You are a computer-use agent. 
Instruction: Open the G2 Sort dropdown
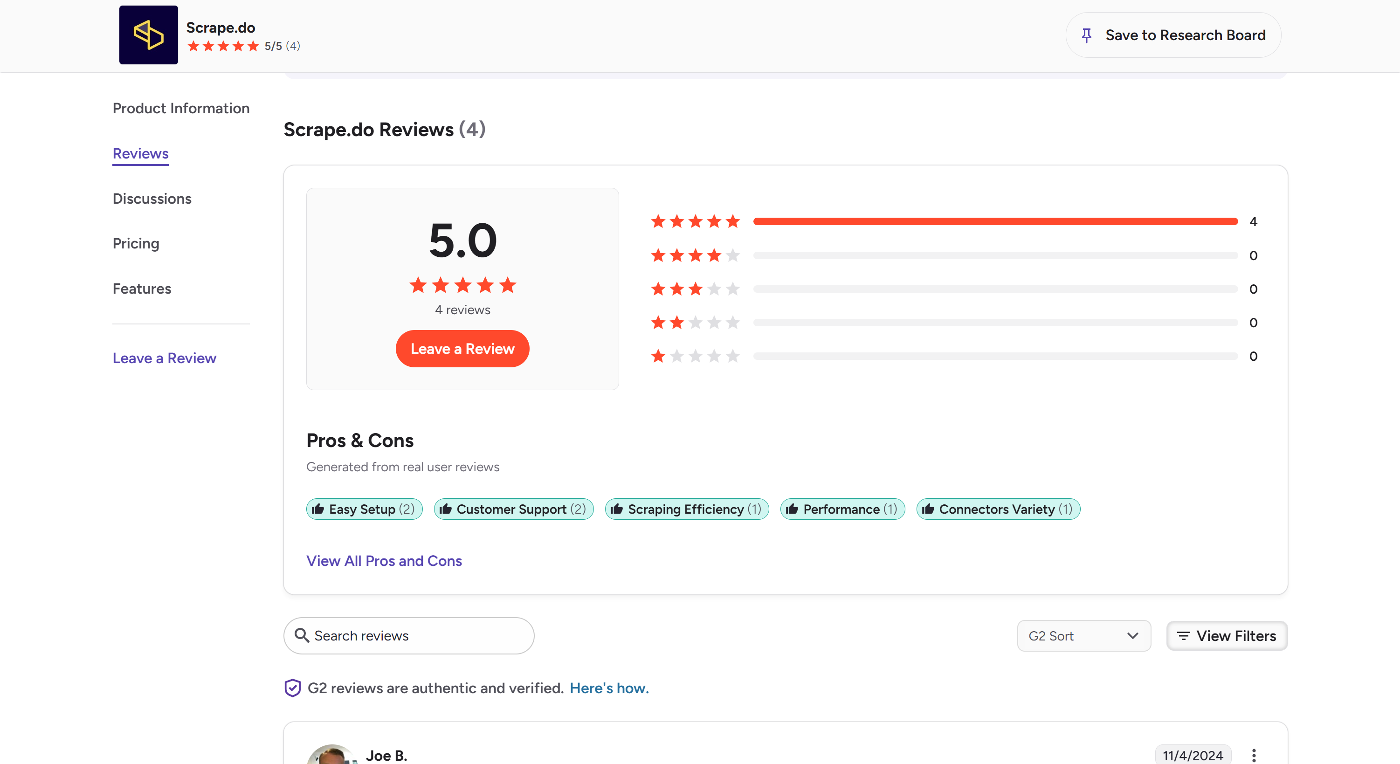(x=1084, y=636)
